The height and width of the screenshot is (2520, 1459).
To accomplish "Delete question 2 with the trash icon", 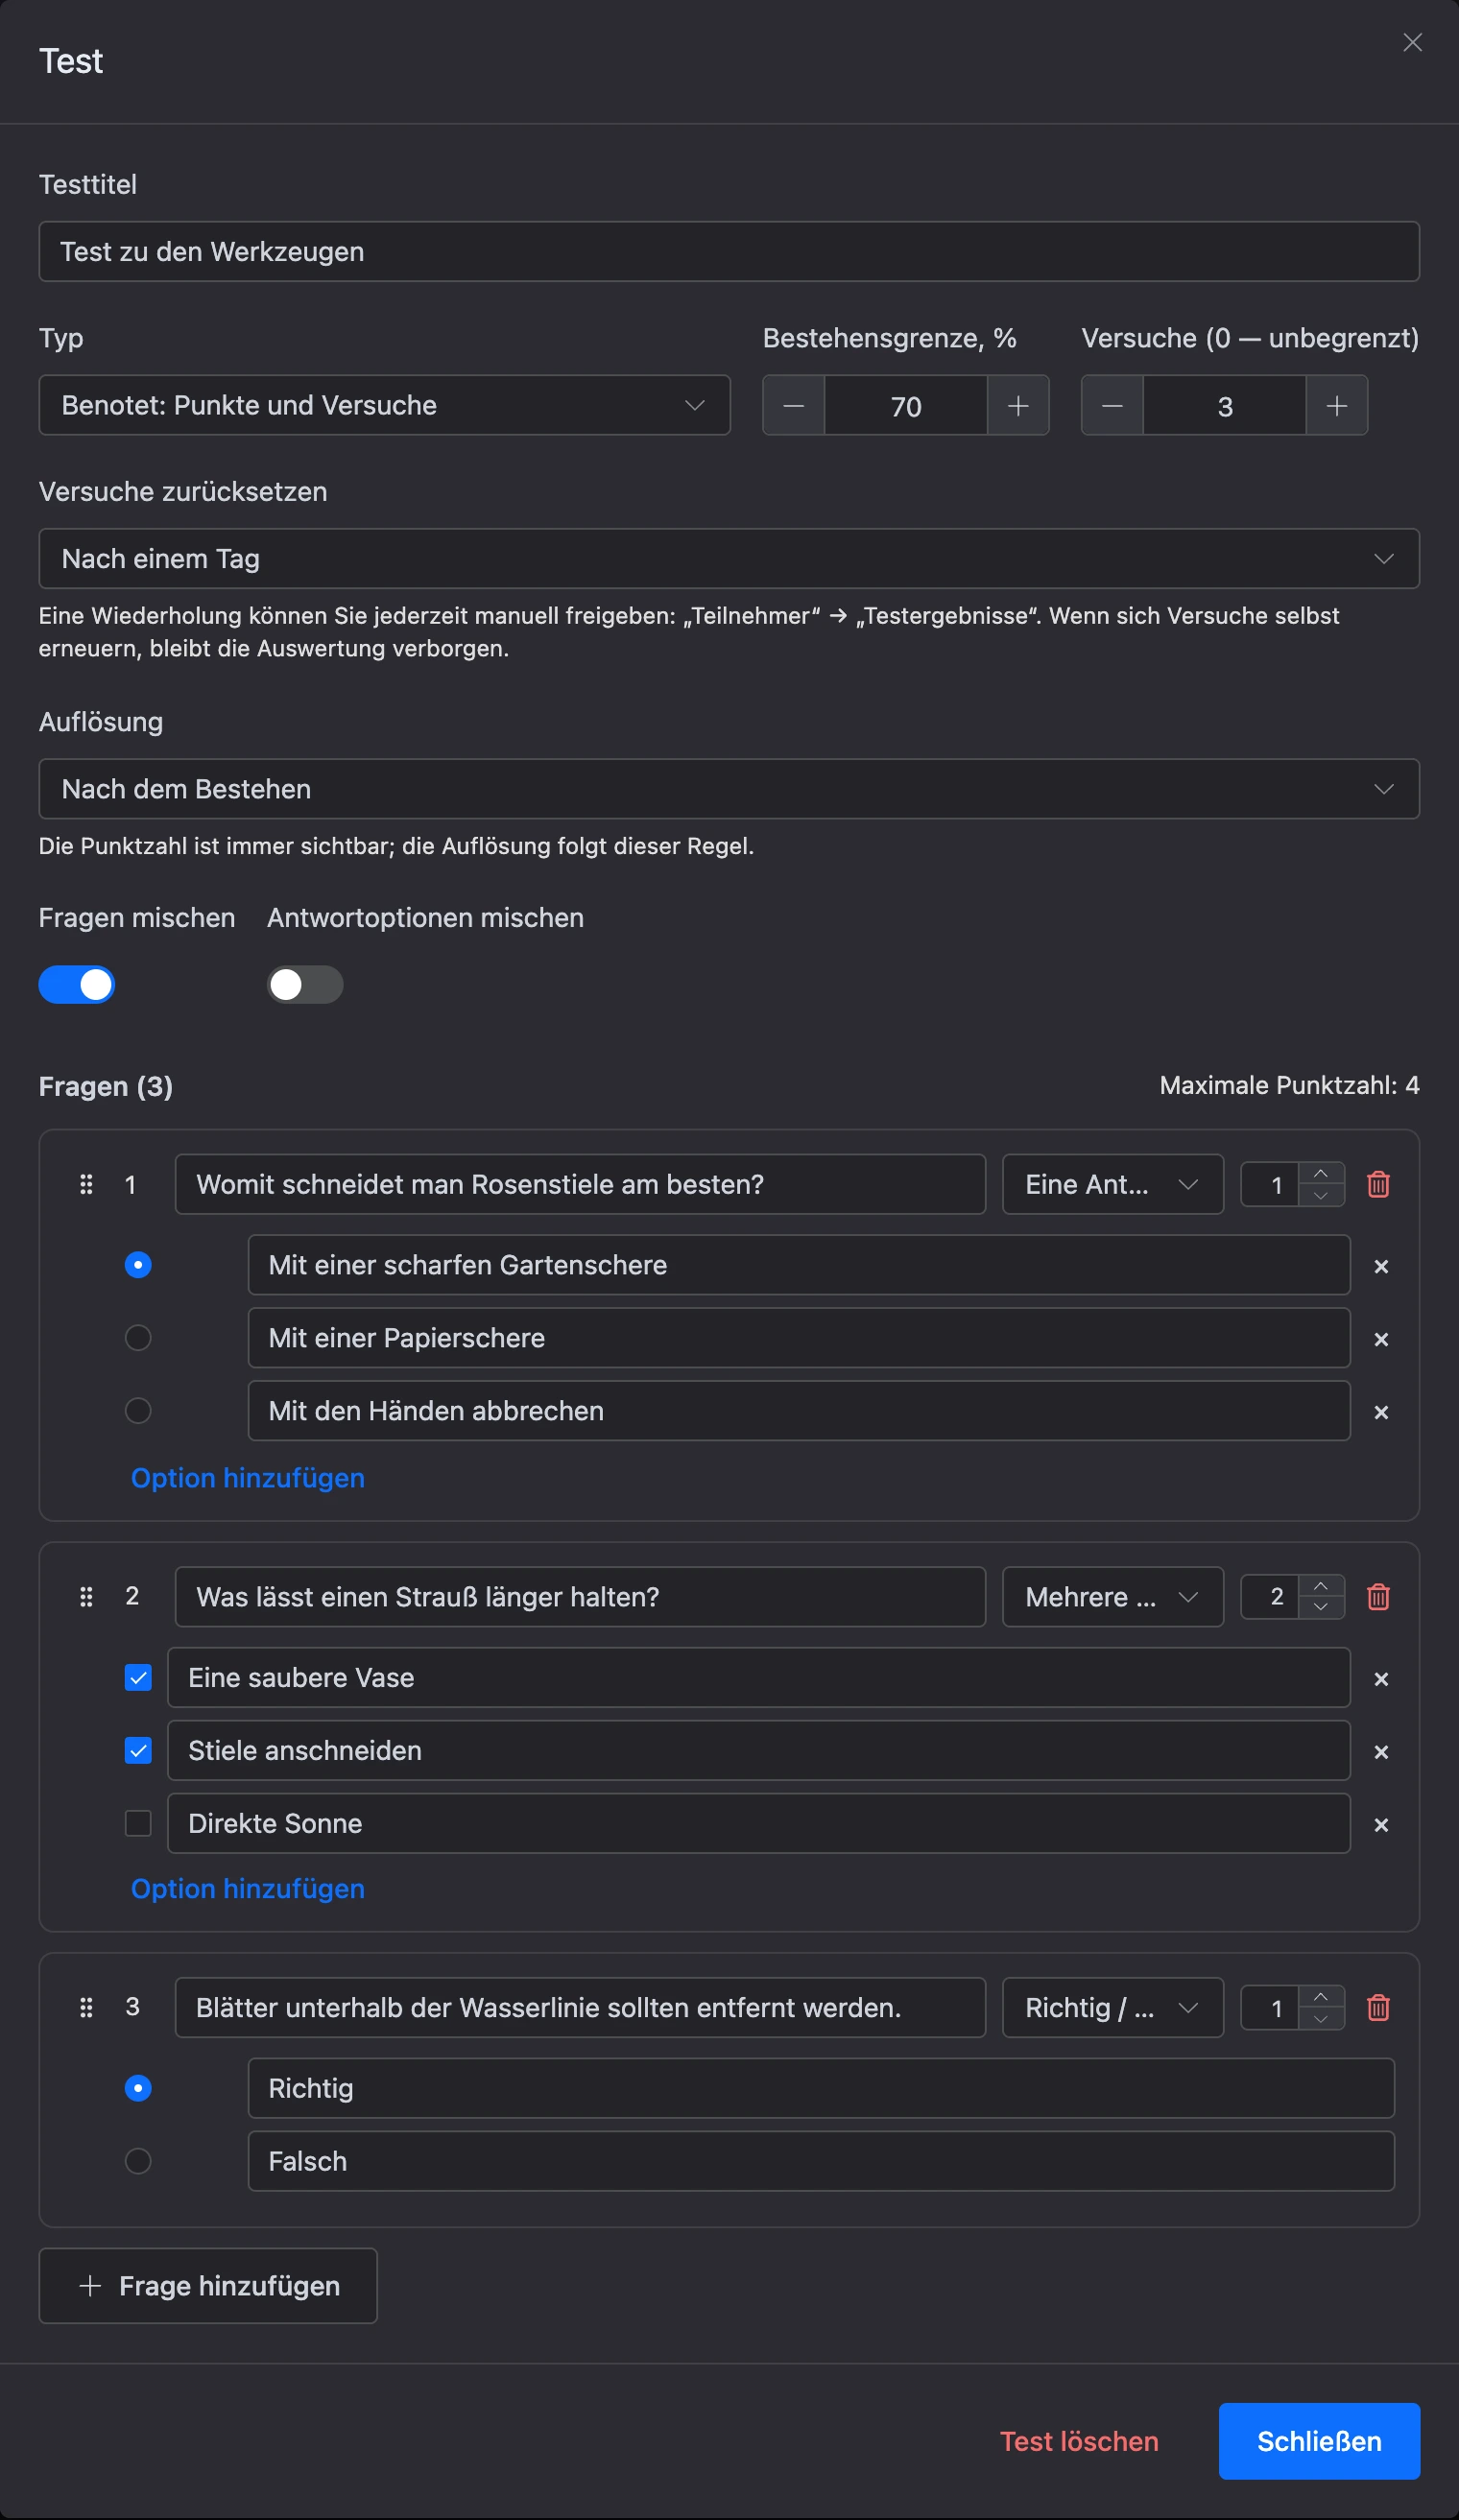I will (x=1378, y=1596).
